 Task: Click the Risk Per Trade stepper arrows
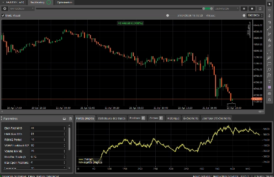tap(64, 157)
